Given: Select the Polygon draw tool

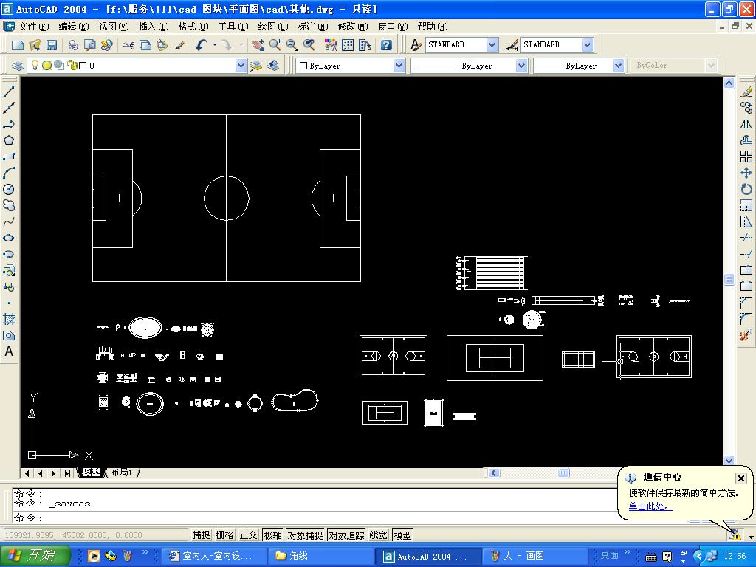Looking at the screenshot, I should (x=9, y=140).
